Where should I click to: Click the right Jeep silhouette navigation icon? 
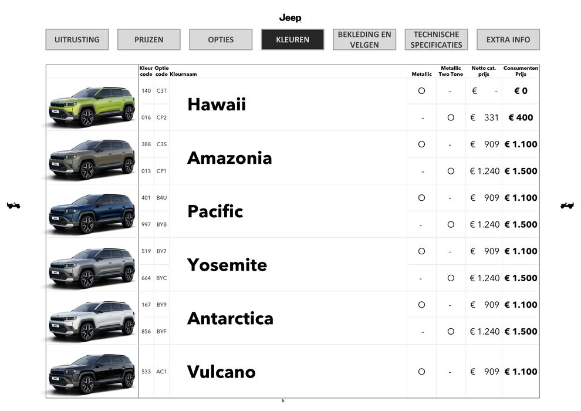coord(567,205)
